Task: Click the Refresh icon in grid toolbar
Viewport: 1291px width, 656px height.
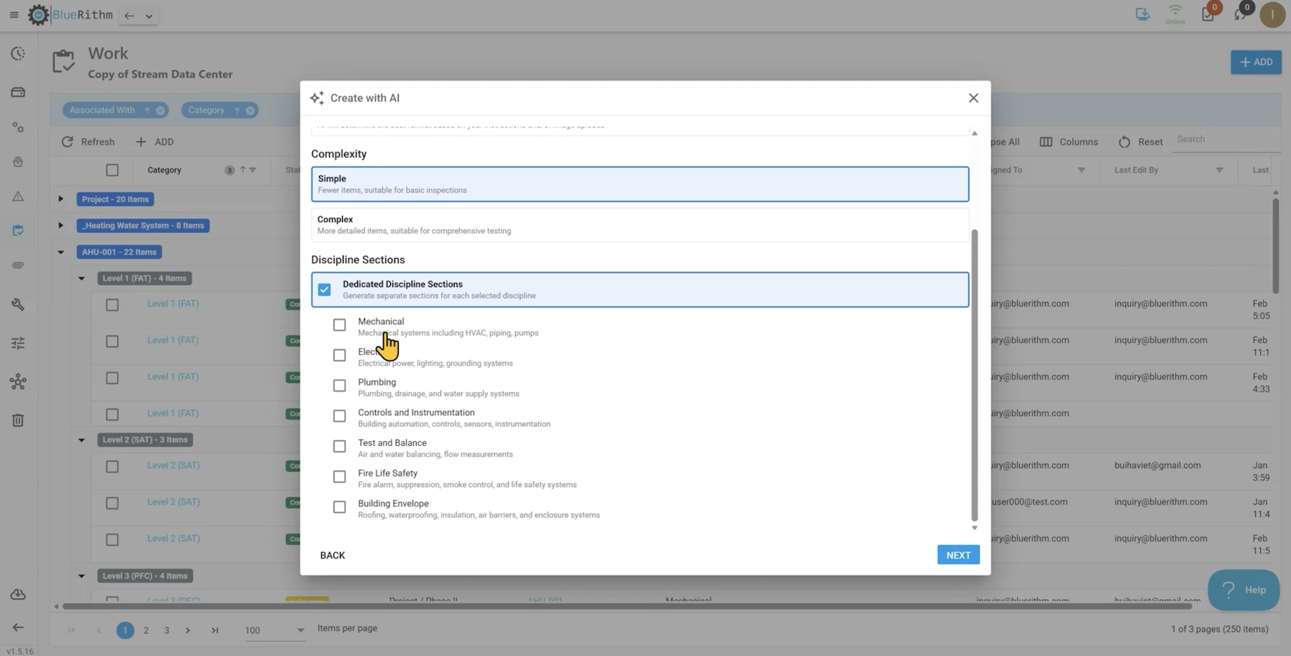Action: (x=67, y=142)
